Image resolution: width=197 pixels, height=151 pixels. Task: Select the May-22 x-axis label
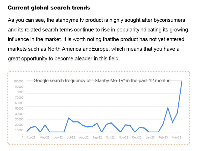click(44, 137)
